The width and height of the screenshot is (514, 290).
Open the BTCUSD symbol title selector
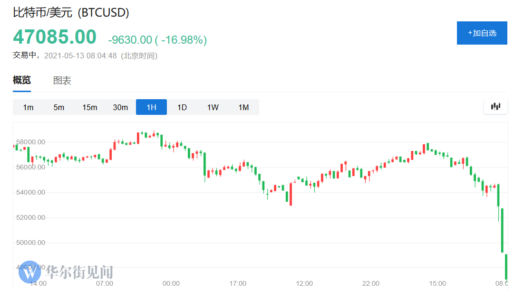70,13
